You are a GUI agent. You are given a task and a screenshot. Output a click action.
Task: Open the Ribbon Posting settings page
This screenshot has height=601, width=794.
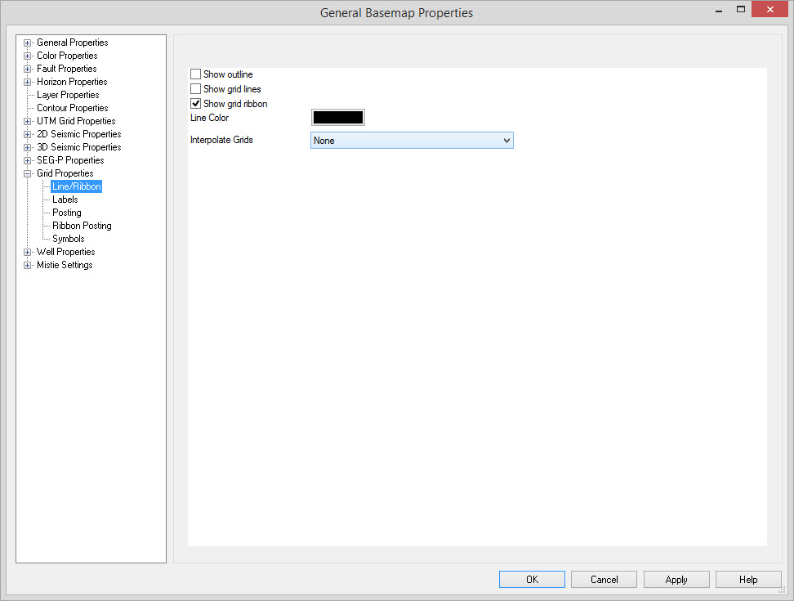click(x=82, y=226)
